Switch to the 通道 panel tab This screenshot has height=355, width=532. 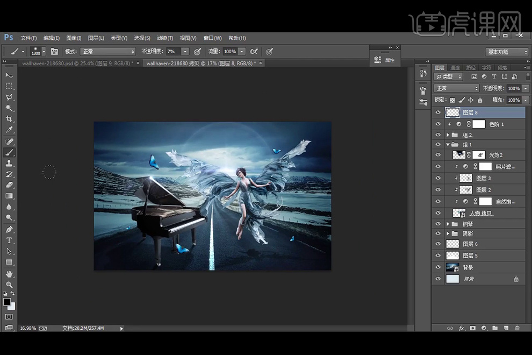pos(455,68)
